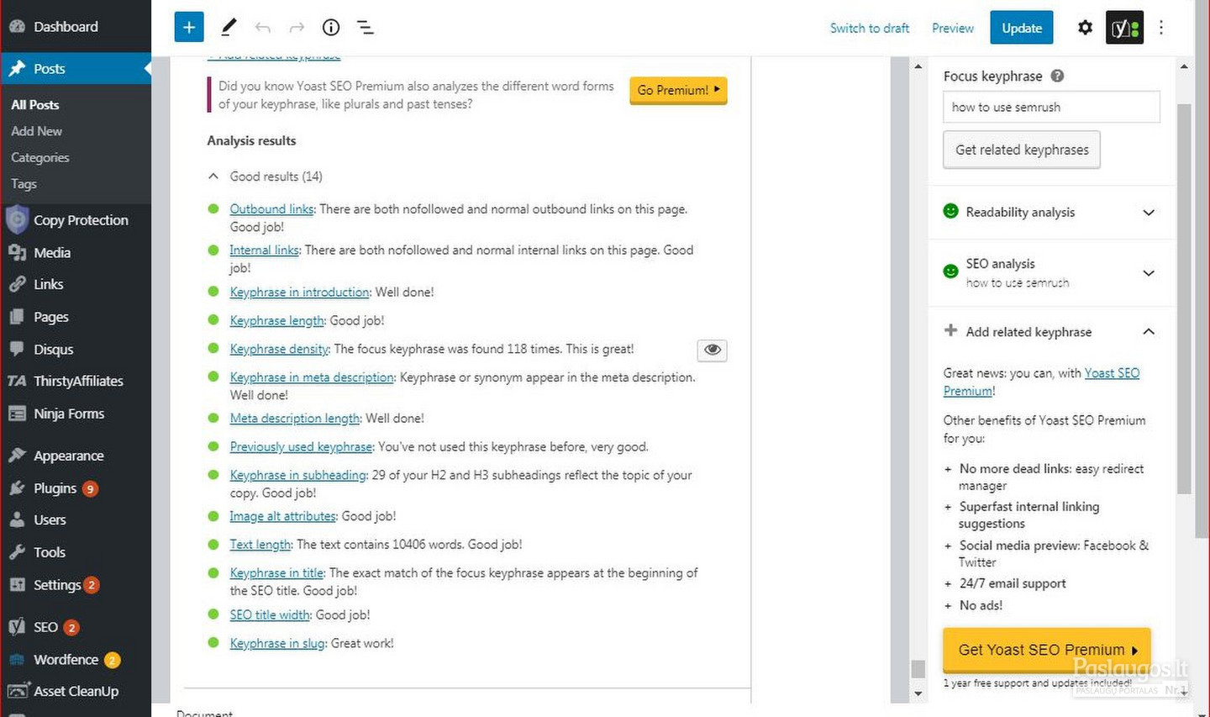Screen dimensions: 1210x717
Task: Click the Undo arrow icon
Action: click(x=262, y=28)
